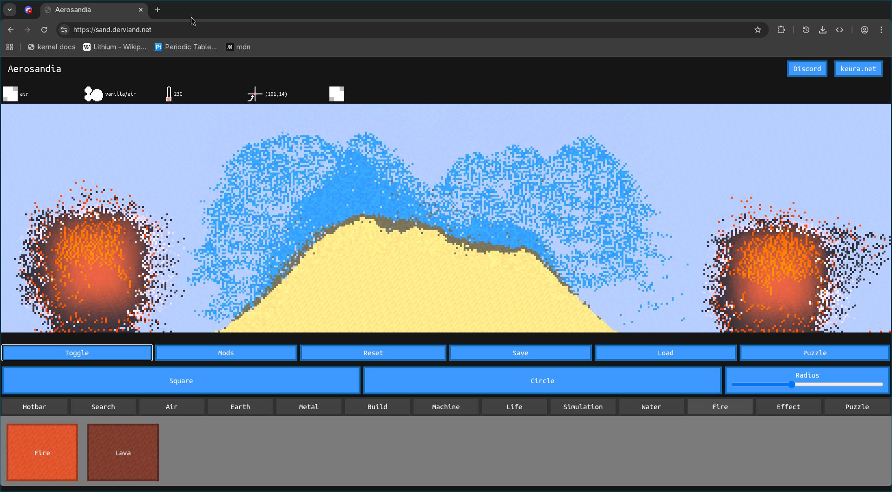Open the devtools code brackets icon
Image resolution: width=892 pixels, height=492 pixels.
tap(840, 30)
